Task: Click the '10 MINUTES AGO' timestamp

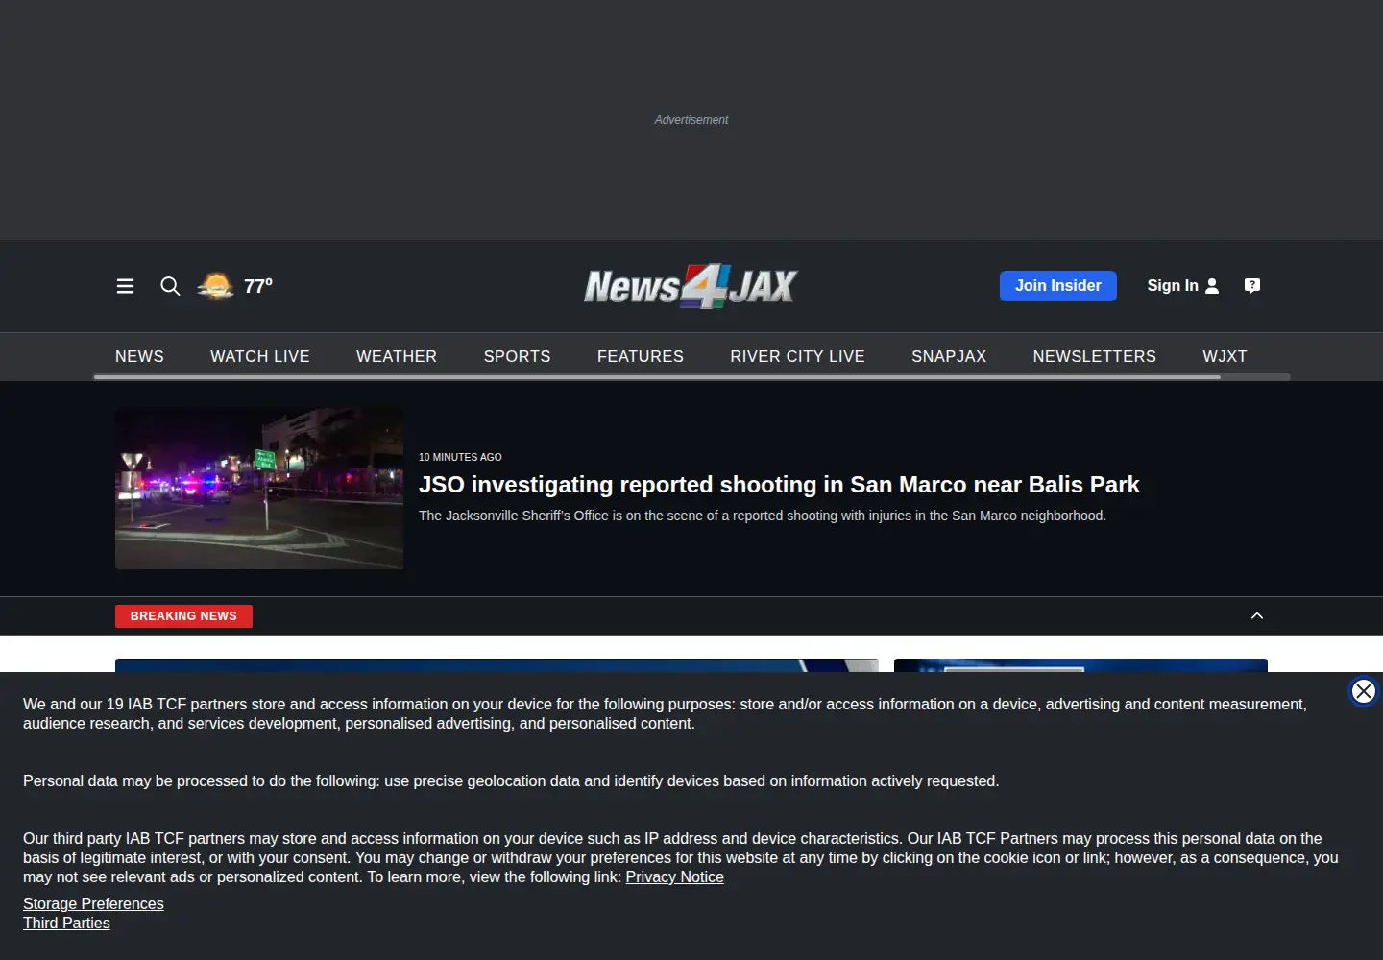Action: tap(460, 457)
